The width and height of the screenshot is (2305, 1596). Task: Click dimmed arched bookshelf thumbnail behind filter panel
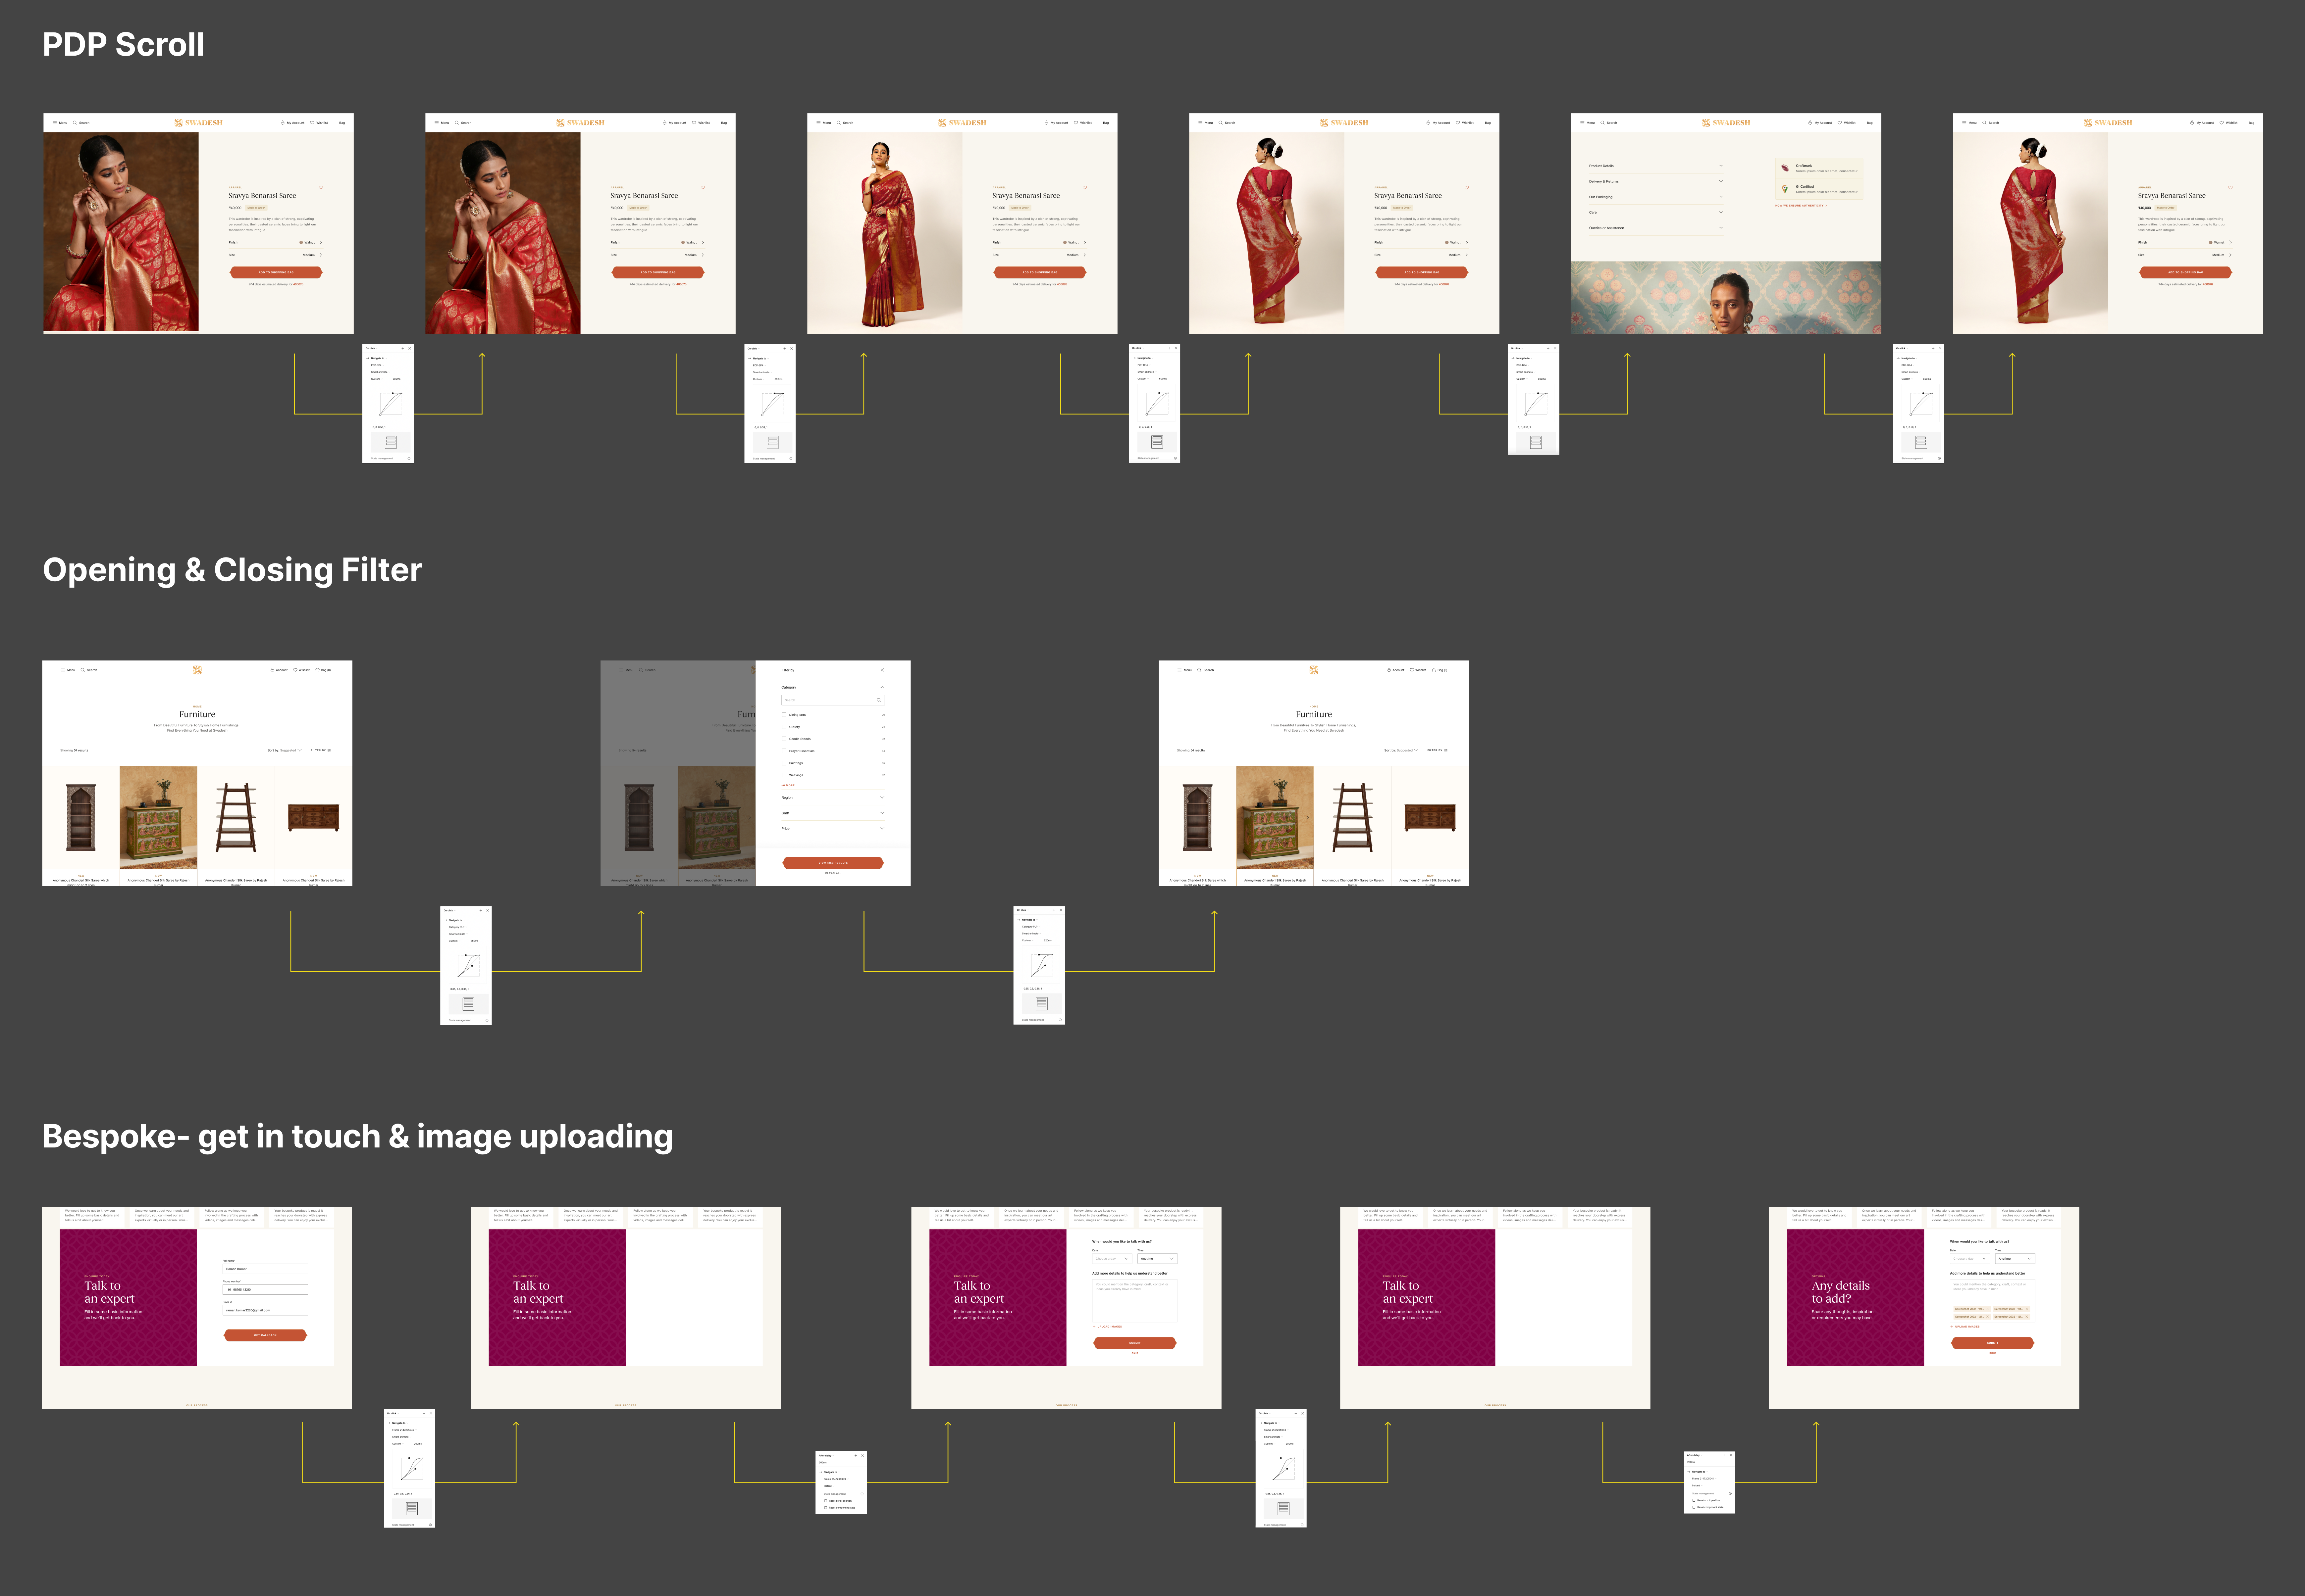tap(639, 818)
